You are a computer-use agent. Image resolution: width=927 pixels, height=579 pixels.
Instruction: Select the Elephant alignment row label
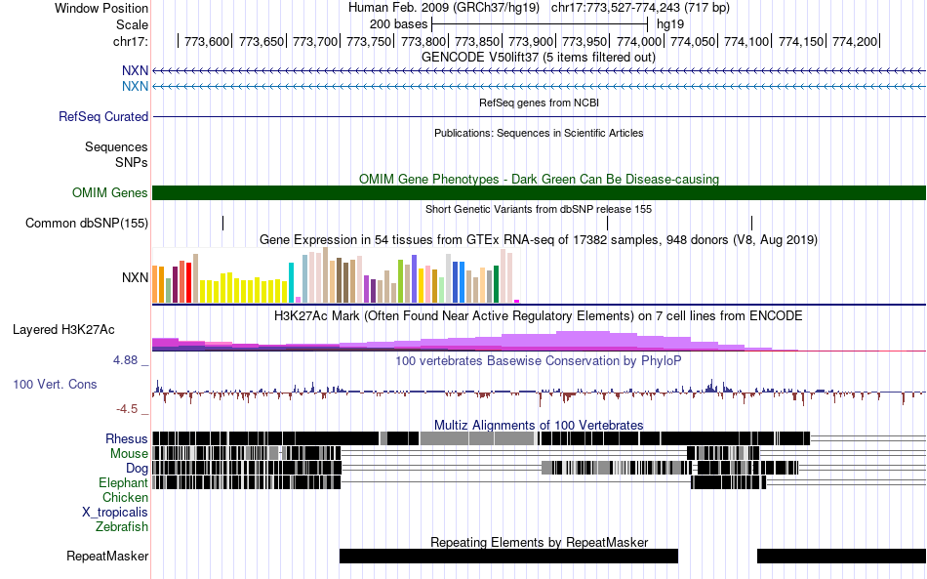(123, 482)
